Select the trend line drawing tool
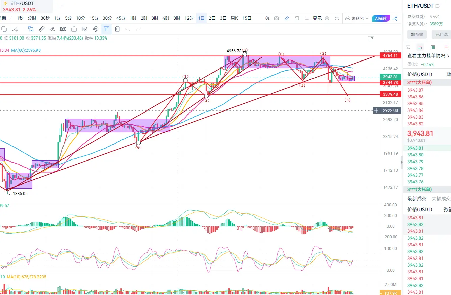 pos(15,29)
